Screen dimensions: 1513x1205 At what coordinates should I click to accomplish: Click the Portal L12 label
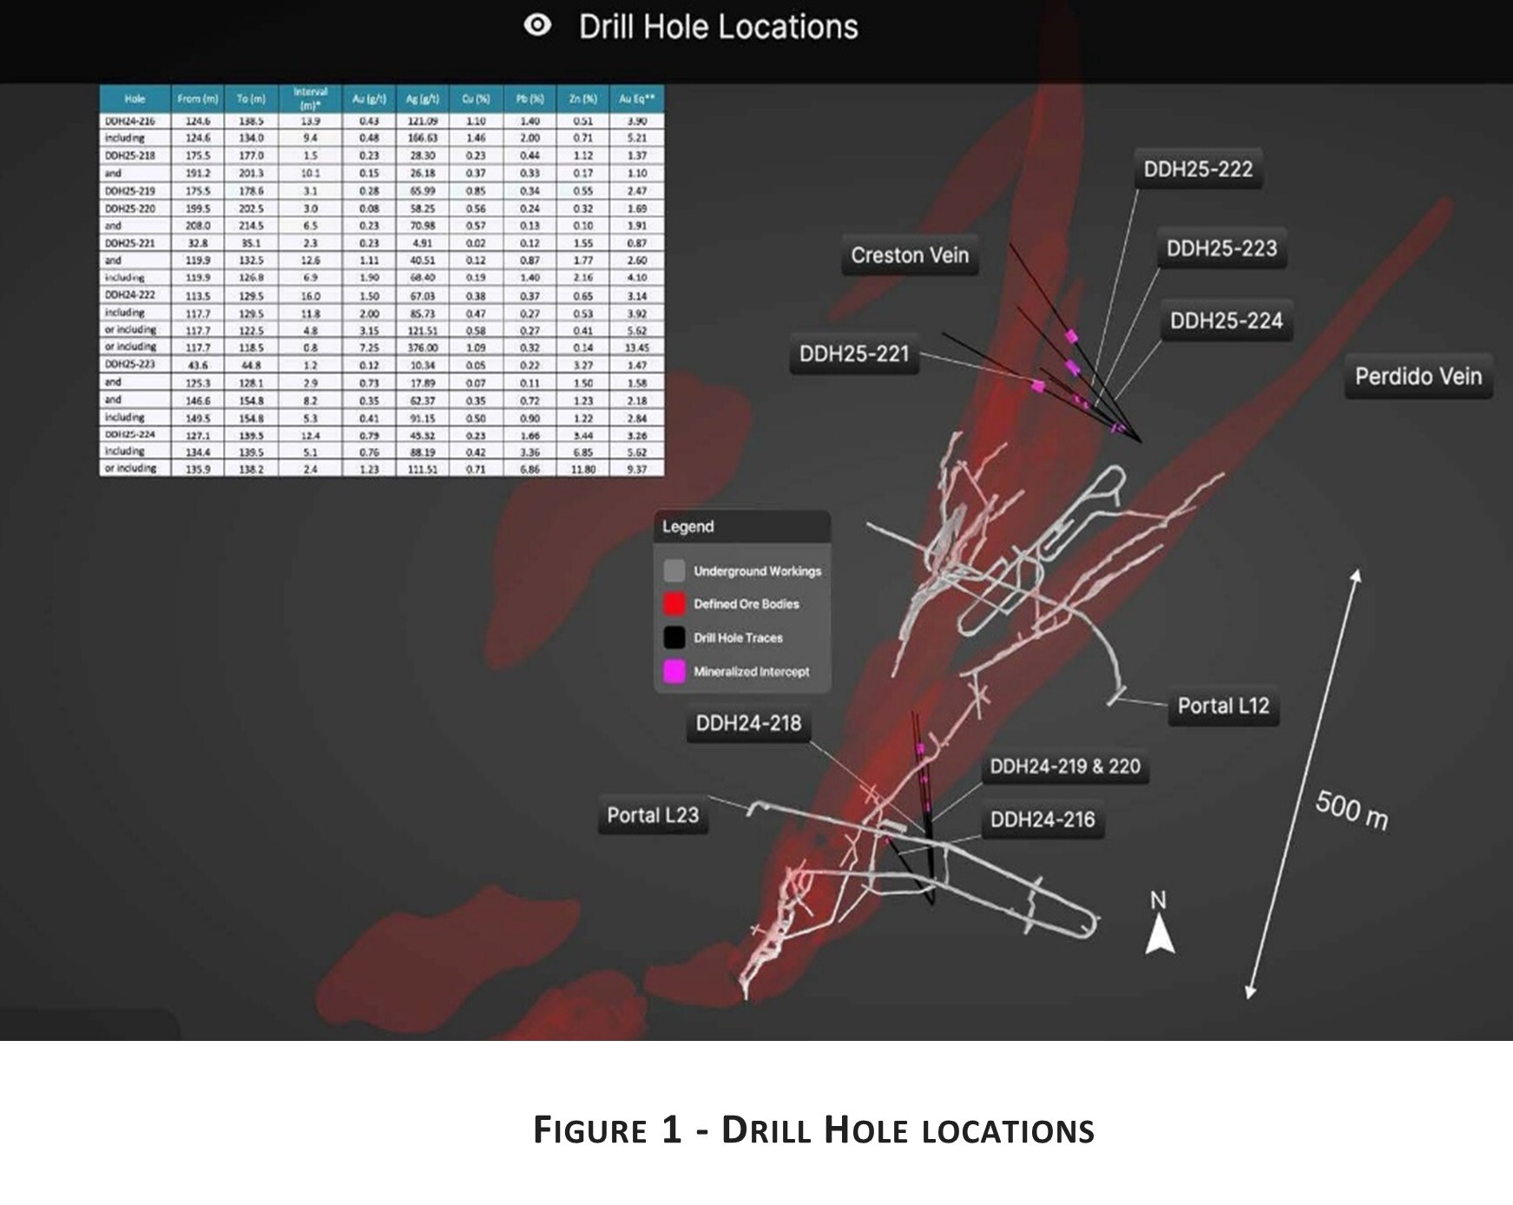[x=1223, y=706]
